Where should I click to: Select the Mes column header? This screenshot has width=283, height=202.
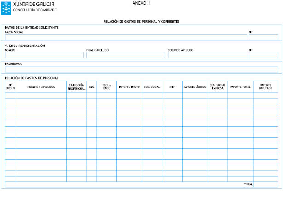[x=92, y=87]
